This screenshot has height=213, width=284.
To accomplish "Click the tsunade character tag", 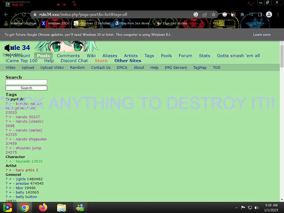I will point(23,161).
